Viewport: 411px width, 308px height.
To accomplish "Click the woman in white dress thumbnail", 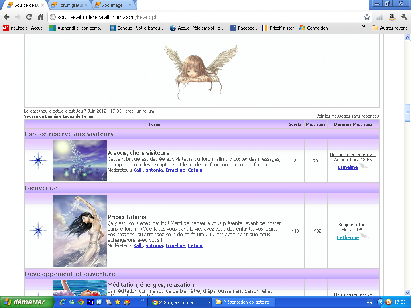I will coord(80,231).
